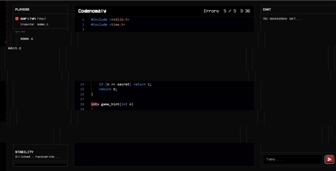Screen dimensions: 336x171
Task: Click line 1 #include <stdlib.h>
Action: click(110, 20)
